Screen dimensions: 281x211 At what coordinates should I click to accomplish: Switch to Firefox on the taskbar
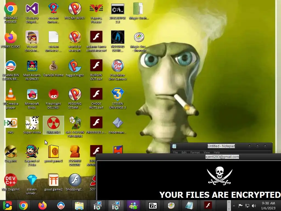tap(43, 206)
